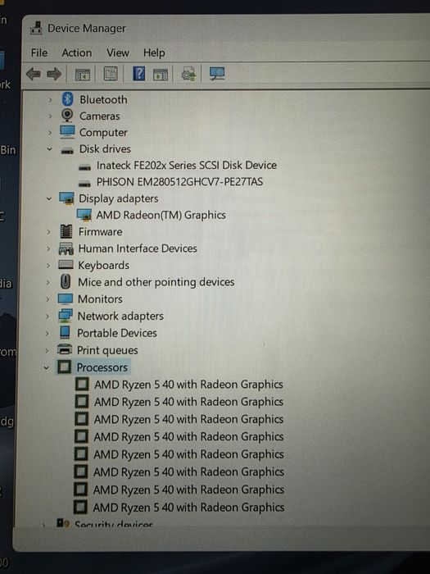Open the Properties toolbar icon
The width and height of the screenshot is (430, 574).
(111, 74)
